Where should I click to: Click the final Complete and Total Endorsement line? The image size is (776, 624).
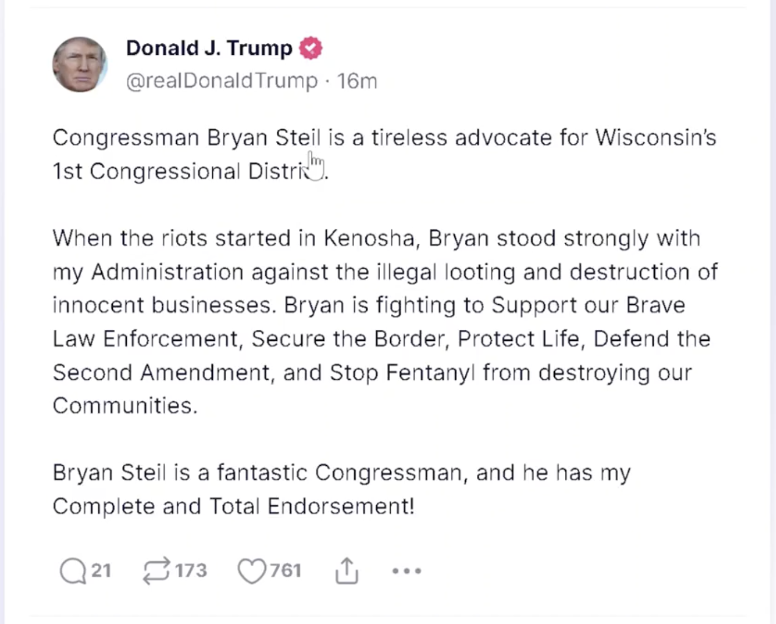233,506
